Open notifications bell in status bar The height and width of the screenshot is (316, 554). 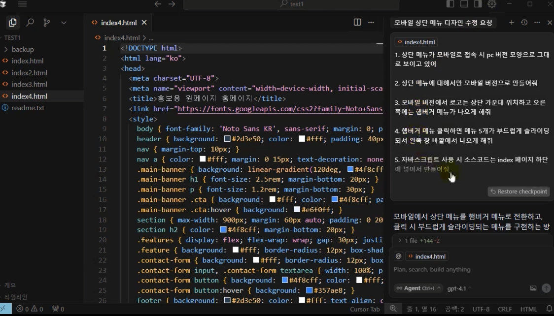click(x=549, y=309)
